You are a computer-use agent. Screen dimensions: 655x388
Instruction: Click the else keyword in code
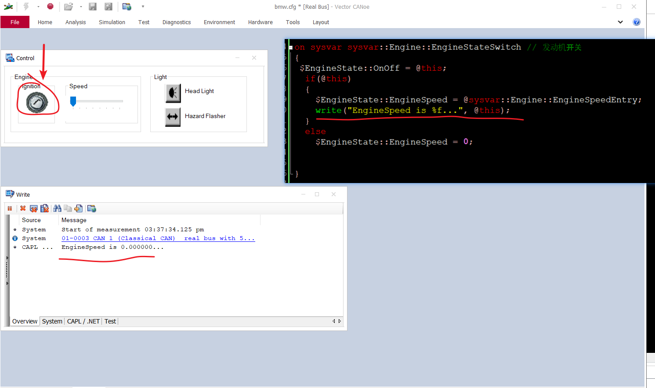(315, 131)
